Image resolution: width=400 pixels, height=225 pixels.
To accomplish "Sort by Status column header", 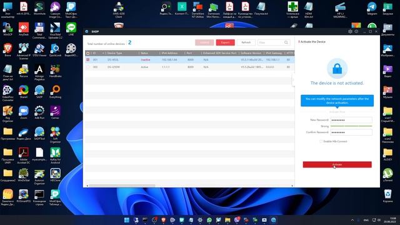I will [144, 53].
